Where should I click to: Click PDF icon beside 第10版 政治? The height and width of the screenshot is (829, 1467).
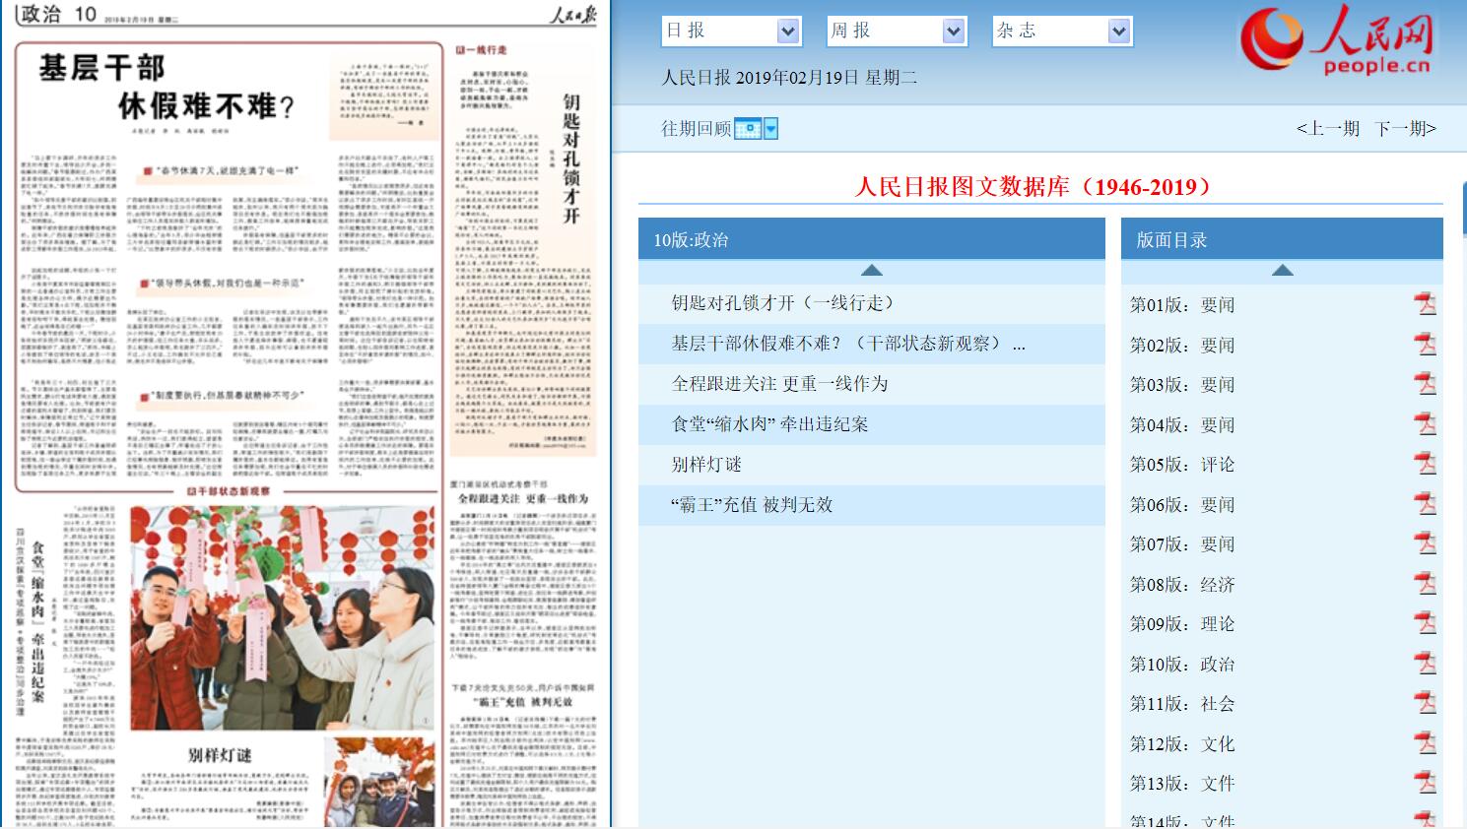(1425, 664)
